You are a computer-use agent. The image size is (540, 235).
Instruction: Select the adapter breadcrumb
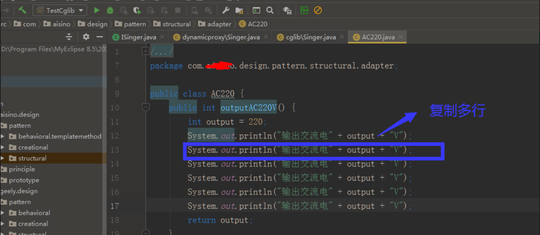coord(215,24)
